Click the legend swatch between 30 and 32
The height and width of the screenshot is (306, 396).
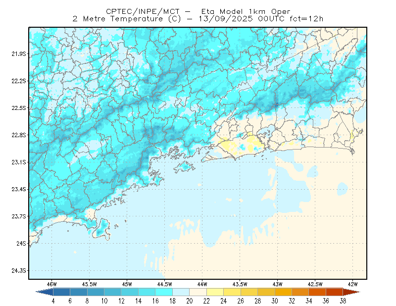(x=283, y=292)
